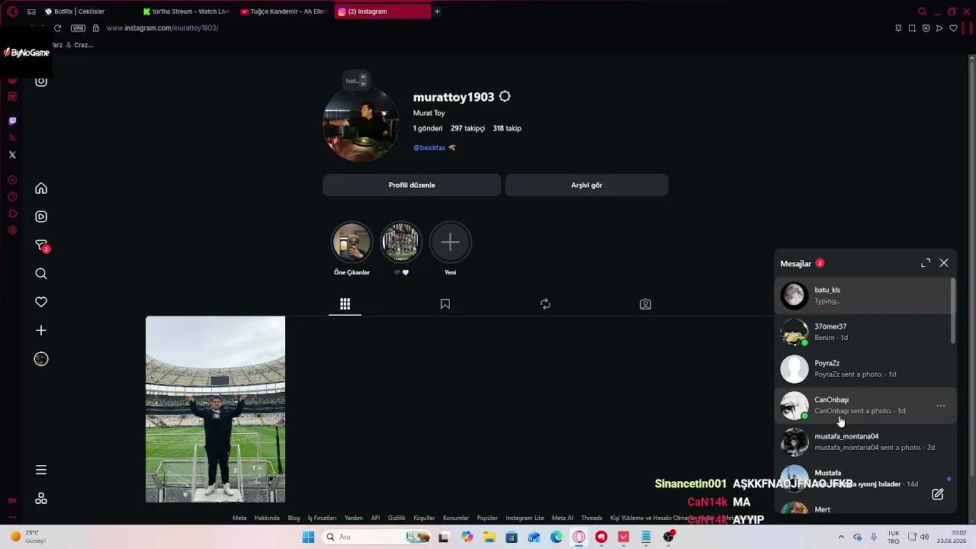Open the ad blocker shield icon
Viewport: 976px width, 549px height.
(926, 28)
